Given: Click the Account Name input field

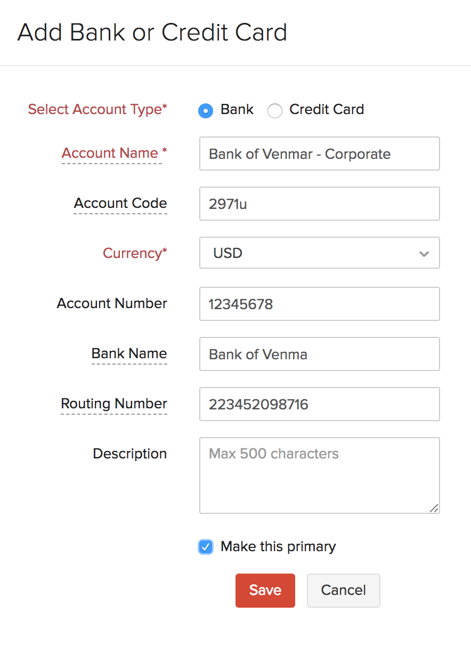Looking at the screenshot, I should (x=319, y=154).
